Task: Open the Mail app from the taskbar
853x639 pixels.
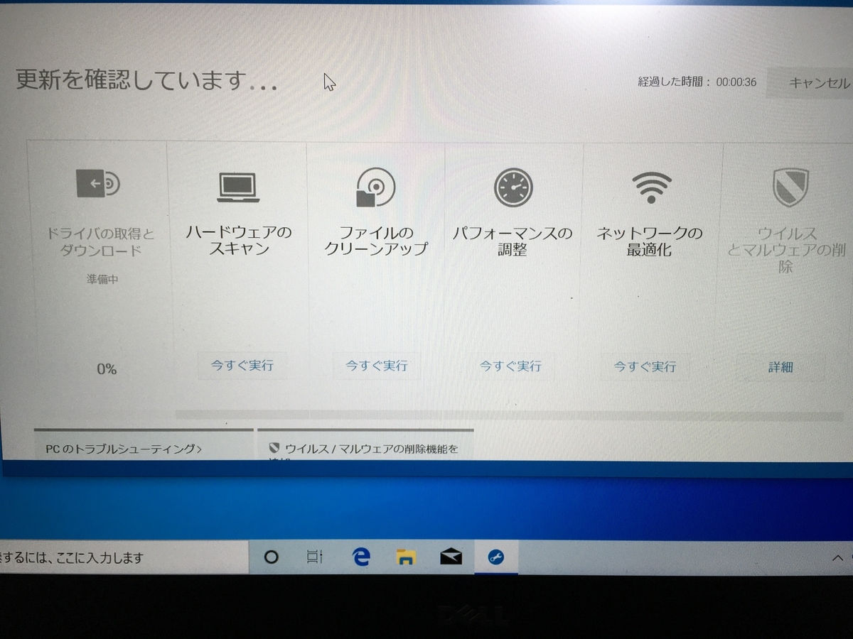Action: [450, 557]
